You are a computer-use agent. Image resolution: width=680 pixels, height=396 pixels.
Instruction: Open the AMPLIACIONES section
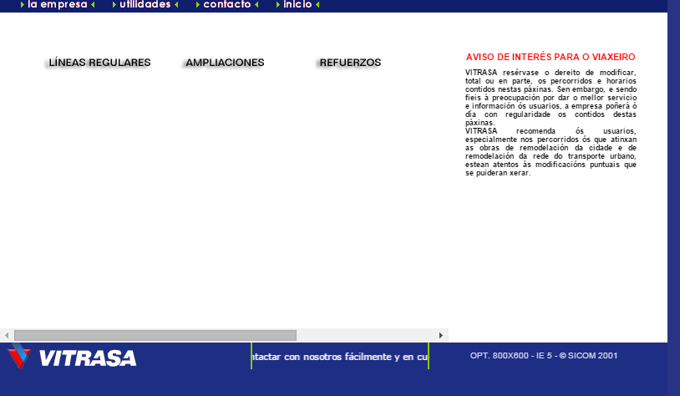(225, 63)
